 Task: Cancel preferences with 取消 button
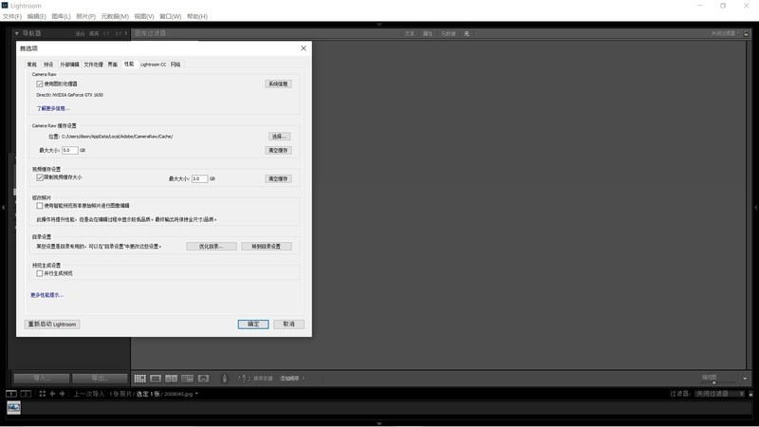tap(288, 324)
